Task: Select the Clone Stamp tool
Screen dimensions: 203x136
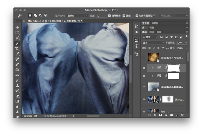Action: coord(17,85)
